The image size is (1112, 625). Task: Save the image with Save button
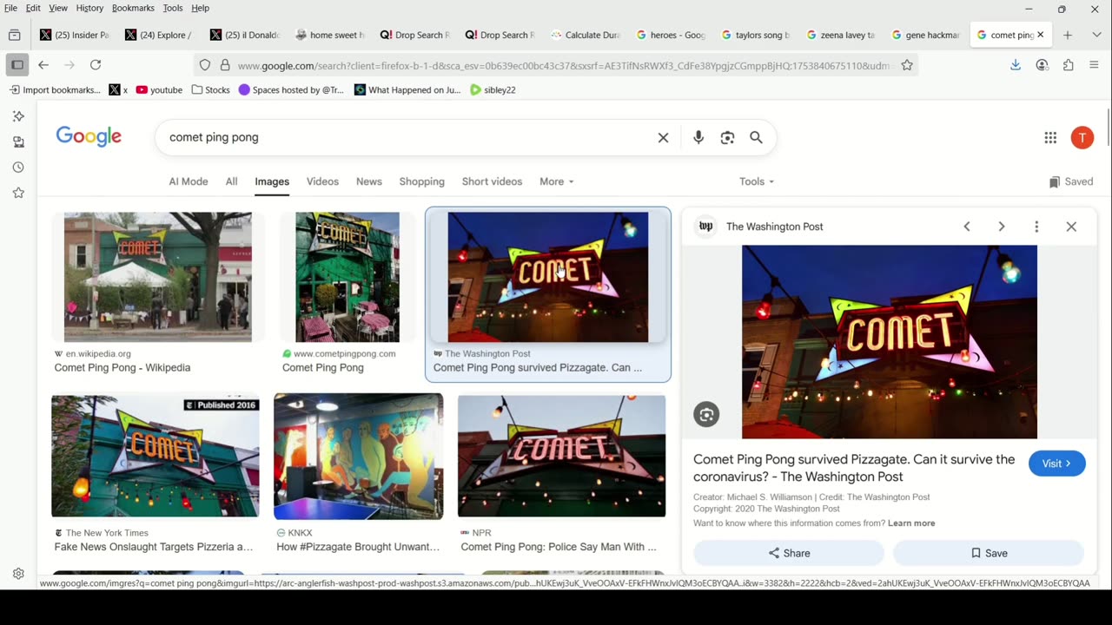pyautogui.click(x=989, y=553)
